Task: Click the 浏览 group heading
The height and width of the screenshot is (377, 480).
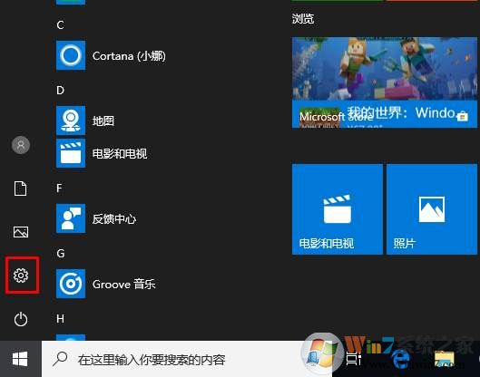Action: point(303,19)
